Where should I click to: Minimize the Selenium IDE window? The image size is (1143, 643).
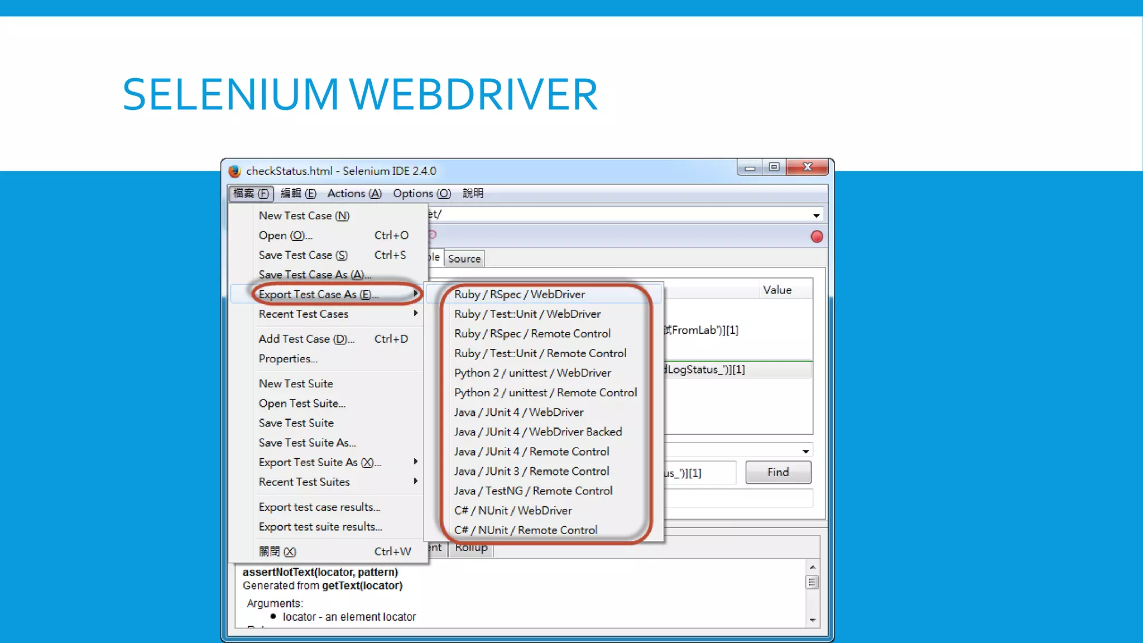point(750,167)
